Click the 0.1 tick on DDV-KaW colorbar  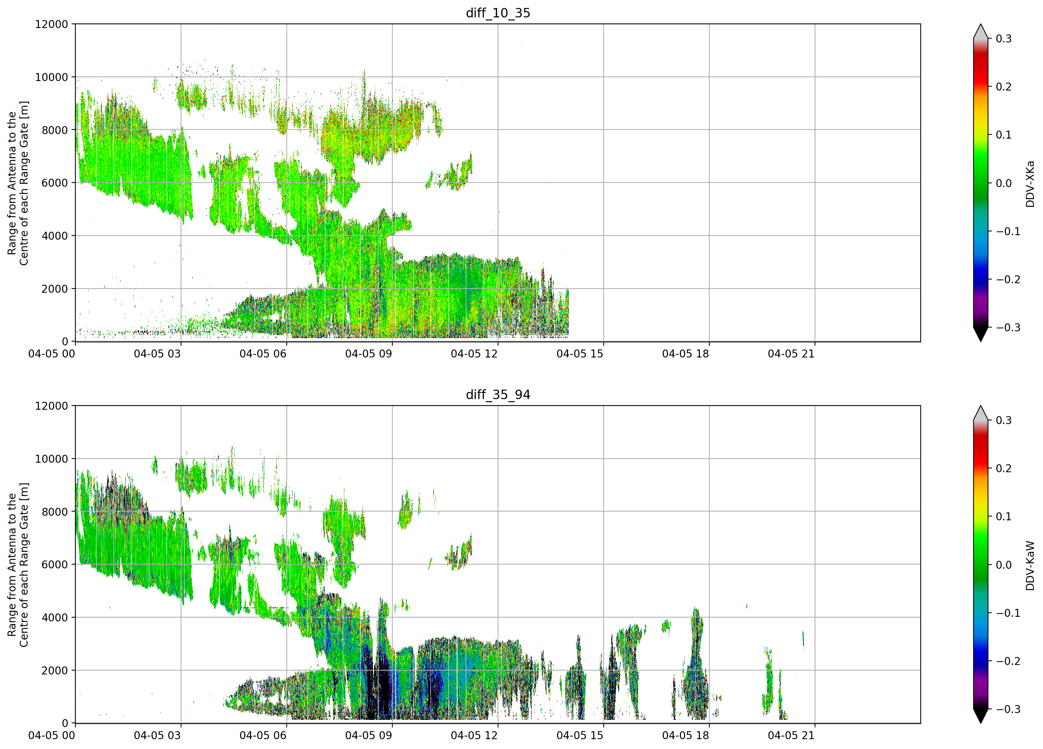coord(1004,516)
